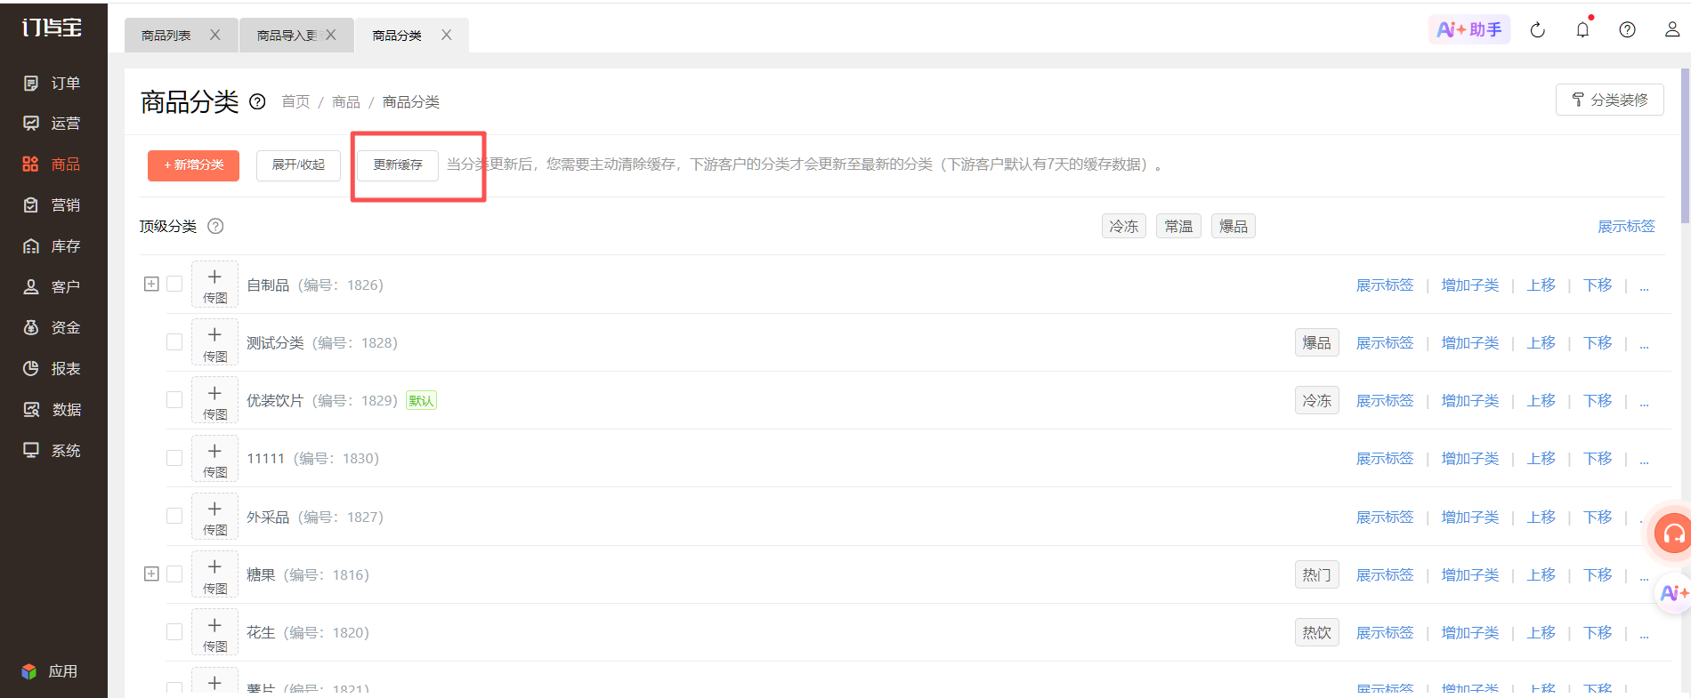Image resolution: width=1691 pixels, height=698 pixels.
Task: Open the 分类装修 button
Action: (1609, 100)
